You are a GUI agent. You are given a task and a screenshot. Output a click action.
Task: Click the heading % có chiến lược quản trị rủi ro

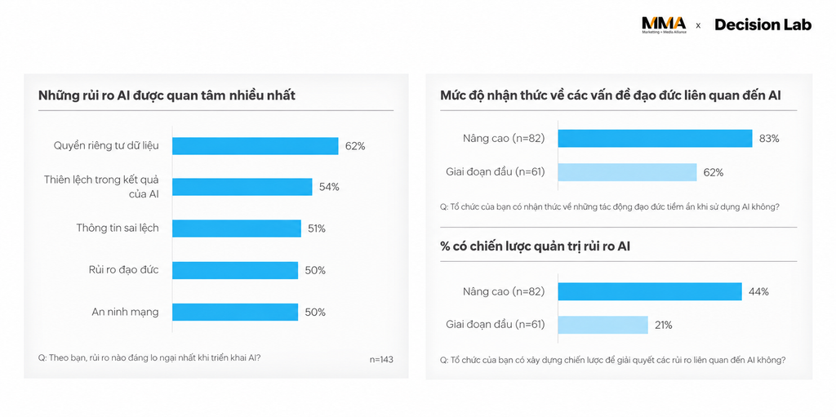click(536, 247)
